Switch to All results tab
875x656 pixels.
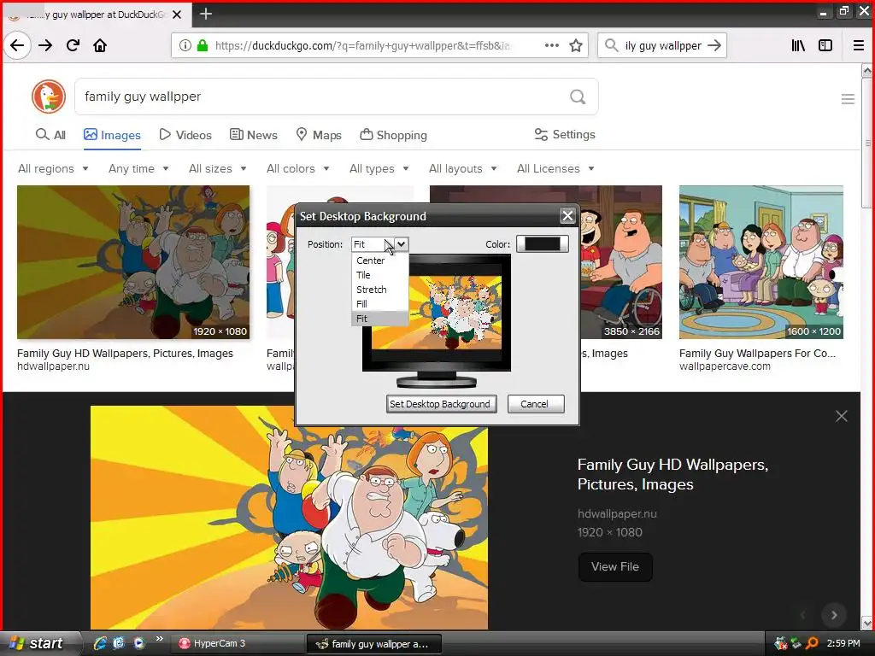[50, 135]
